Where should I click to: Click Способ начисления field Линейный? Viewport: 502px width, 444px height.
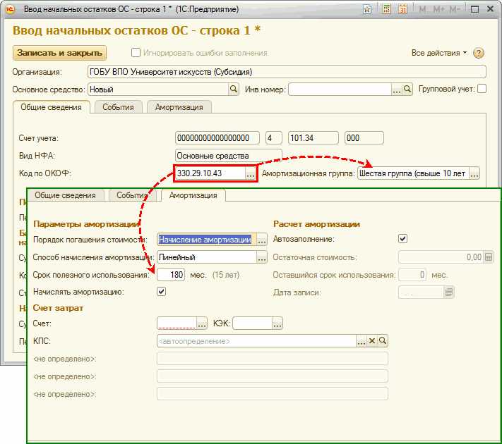pos(207,257)
